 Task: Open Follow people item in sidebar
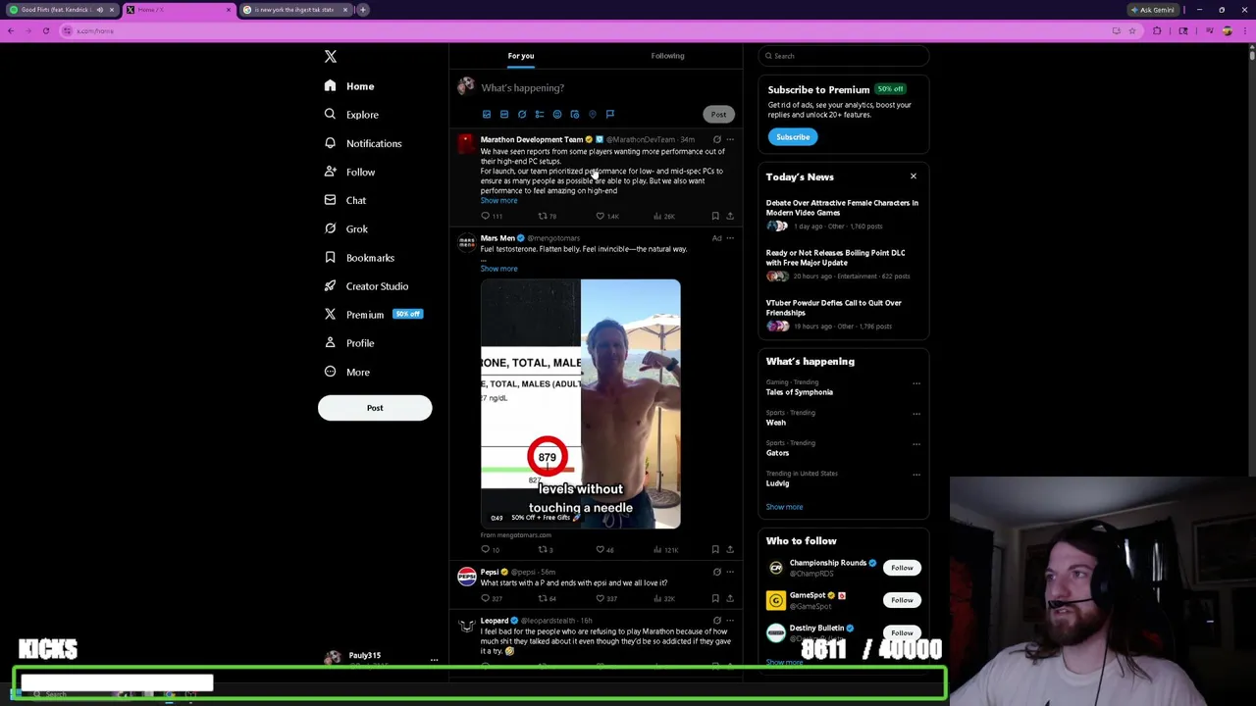coord(349,172)
